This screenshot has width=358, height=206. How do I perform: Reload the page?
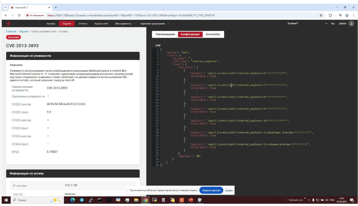pyautogui.click(x=19, y=15)
